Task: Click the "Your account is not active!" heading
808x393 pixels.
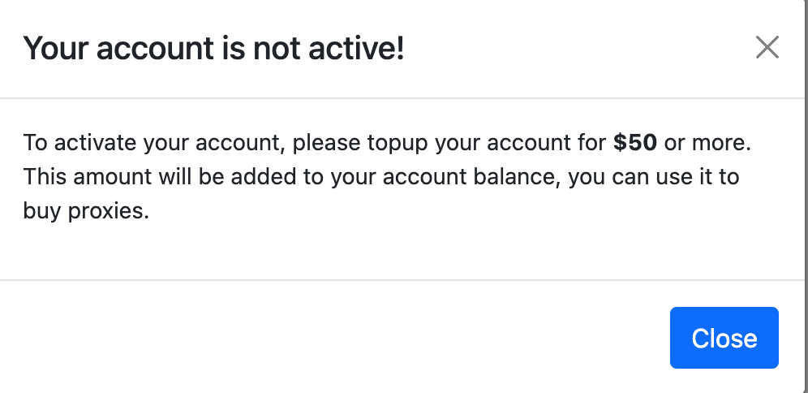Action: point(214,48)
